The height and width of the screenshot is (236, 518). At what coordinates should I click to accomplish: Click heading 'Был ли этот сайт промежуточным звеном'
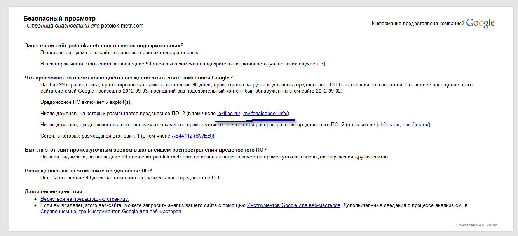tap(146, 150)
